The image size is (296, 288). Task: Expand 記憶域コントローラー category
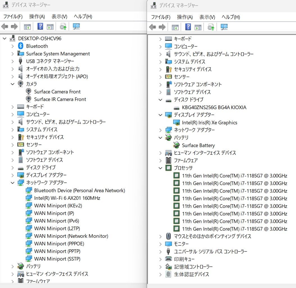coord(161,267)
